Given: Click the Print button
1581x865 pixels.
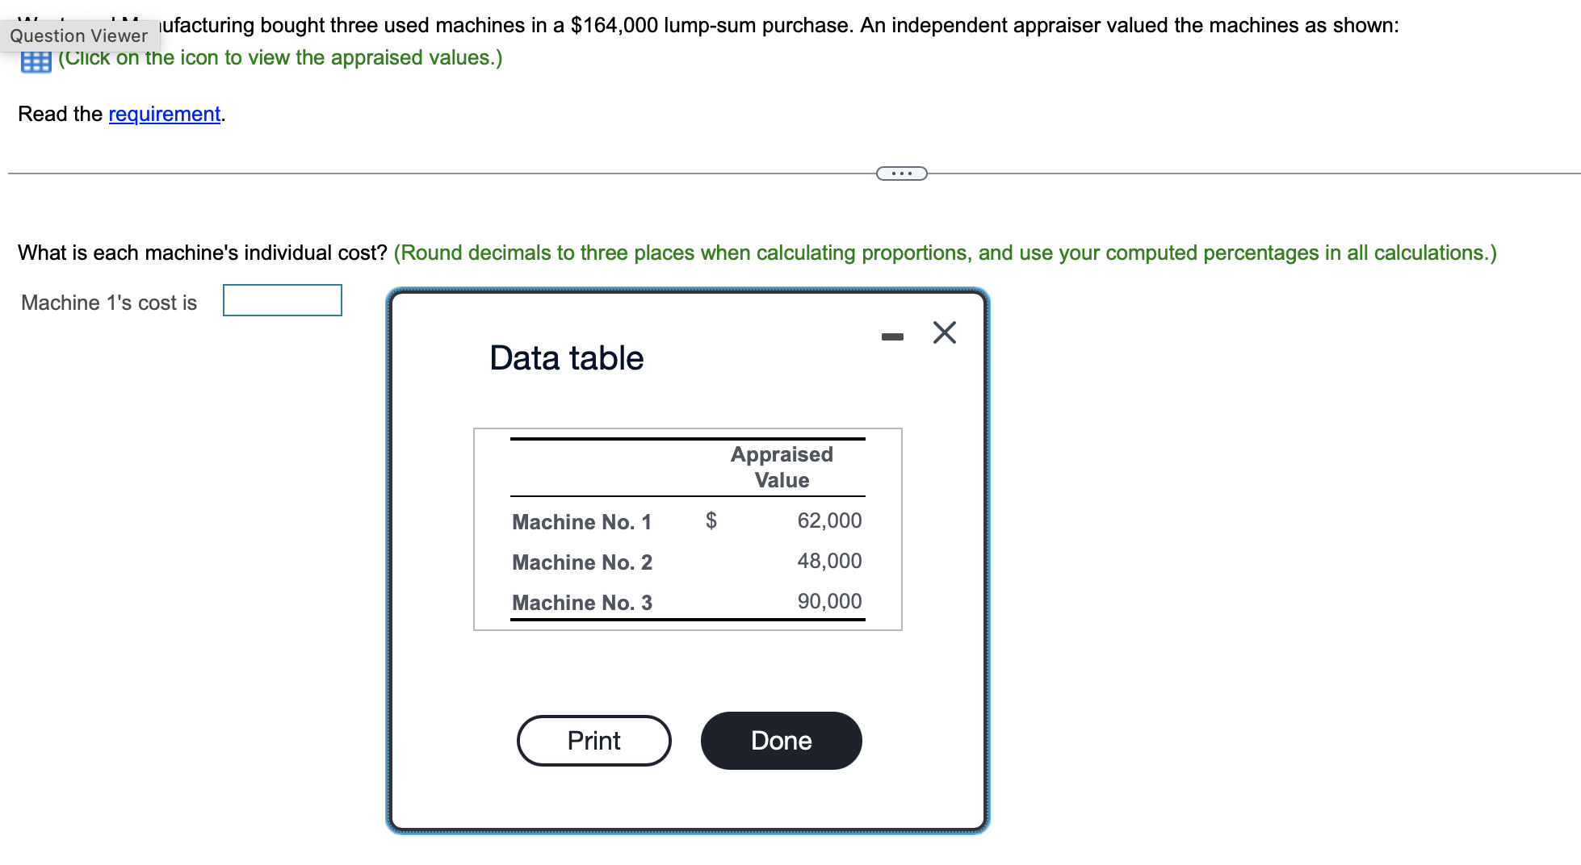Looking at the screenshot, I should 593,741.
